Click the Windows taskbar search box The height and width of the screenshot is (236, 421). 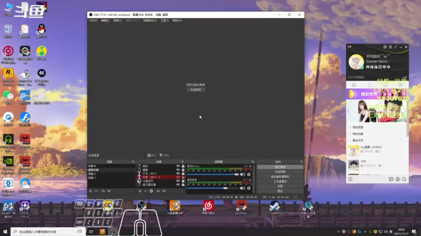point(48,231)
